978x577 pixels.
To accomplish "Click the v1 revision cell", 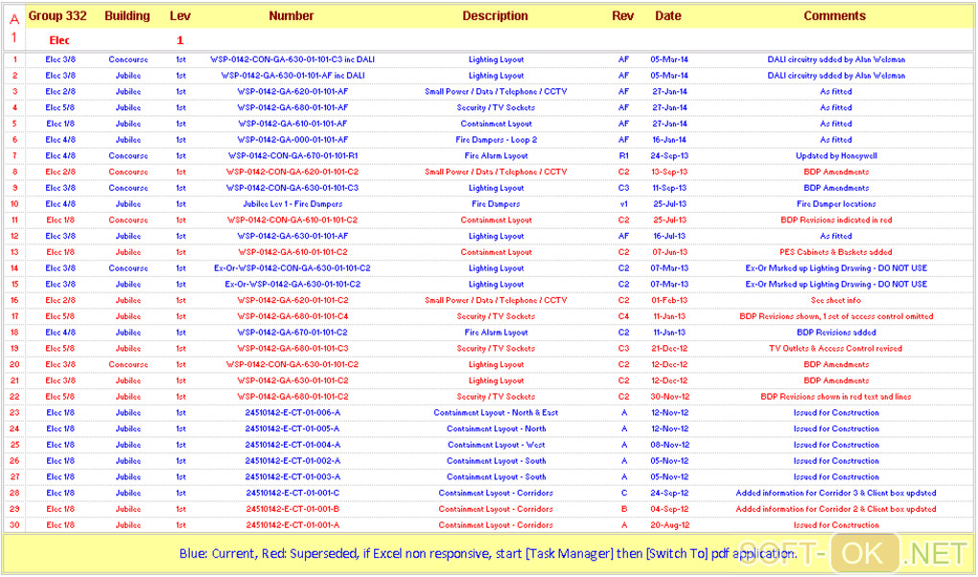I will 624,204.
